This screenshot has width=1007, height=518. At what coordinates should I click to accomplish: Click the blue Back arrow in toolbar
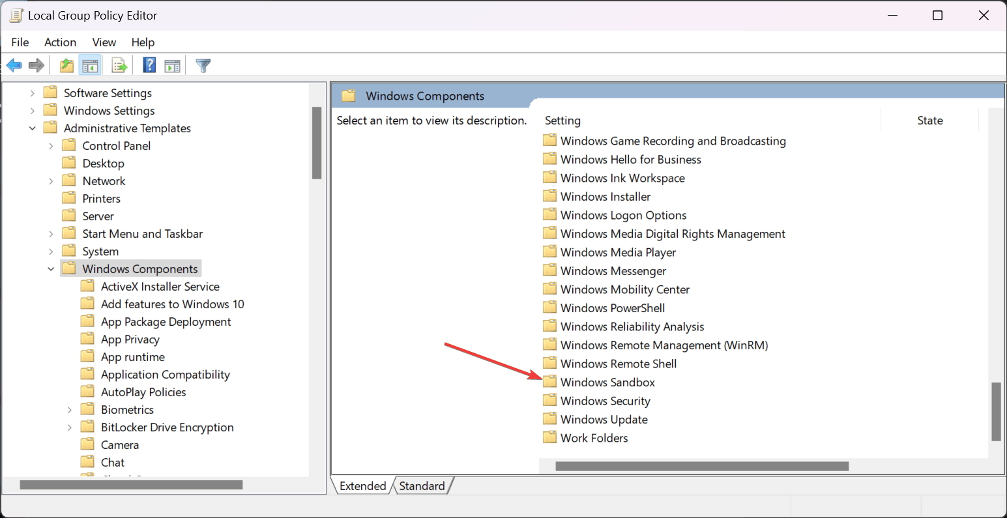click(14, 65)
